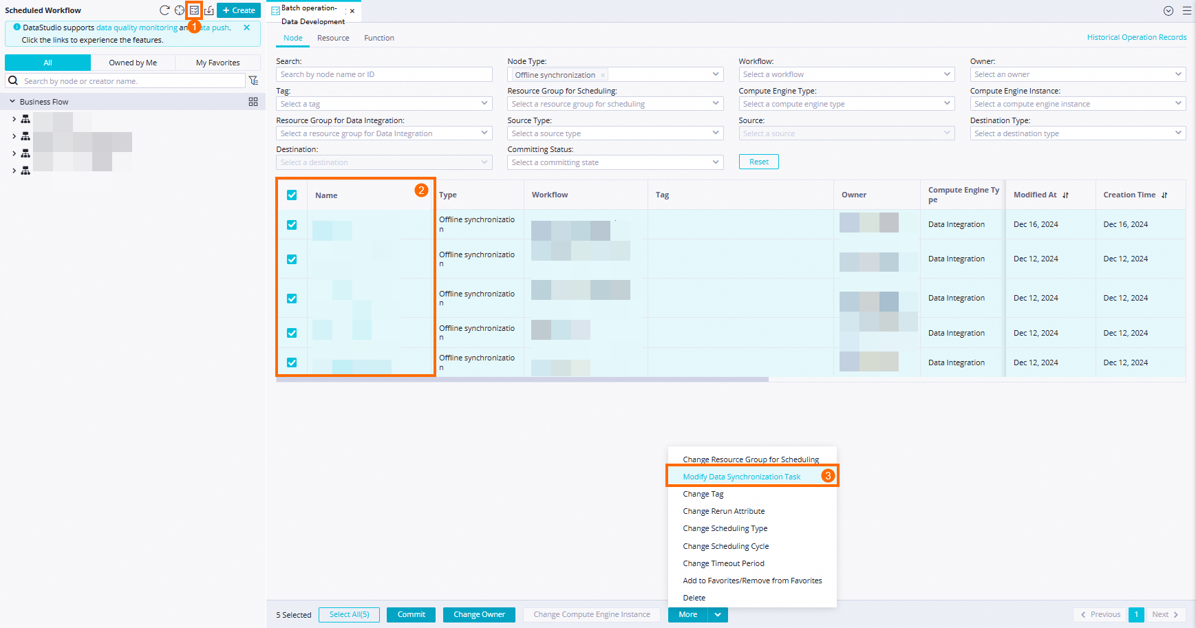
Task: Click the Reset button
Action: click(x=759, y=162)
